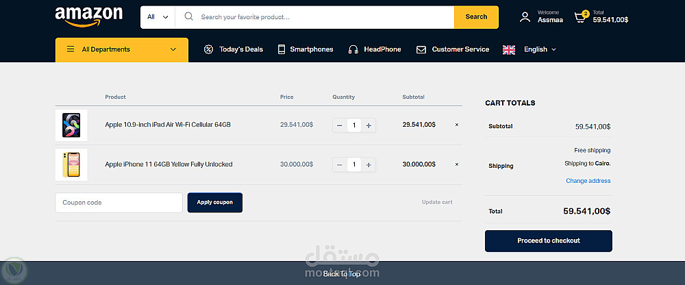Open the yellow iPhone 11 thumbnail

click(71, 165)
